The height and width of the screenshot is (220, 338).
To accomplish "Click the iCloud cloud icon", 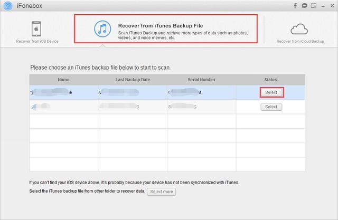I will 300,28.
